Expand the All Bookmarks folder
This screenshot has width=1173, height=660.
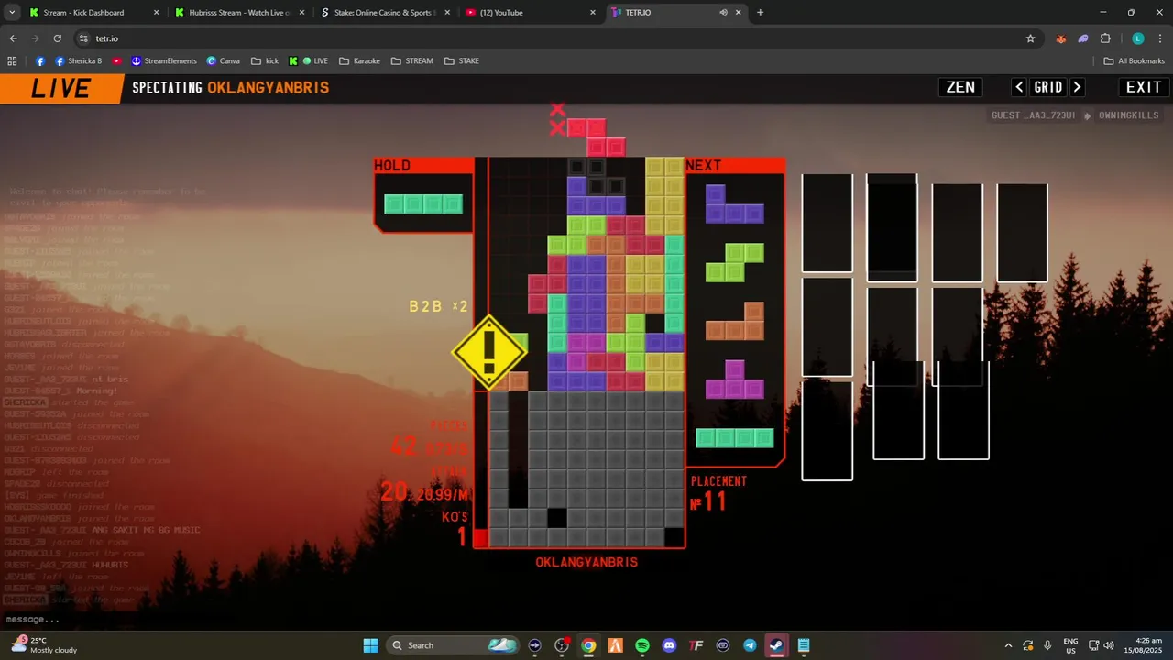tap(1135, 61)
